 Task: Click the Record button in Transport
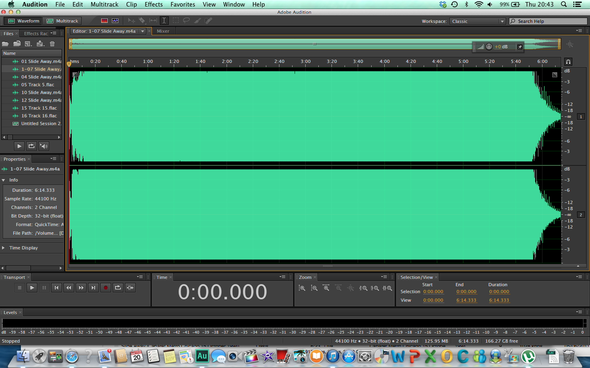click(x=106, y=288)
